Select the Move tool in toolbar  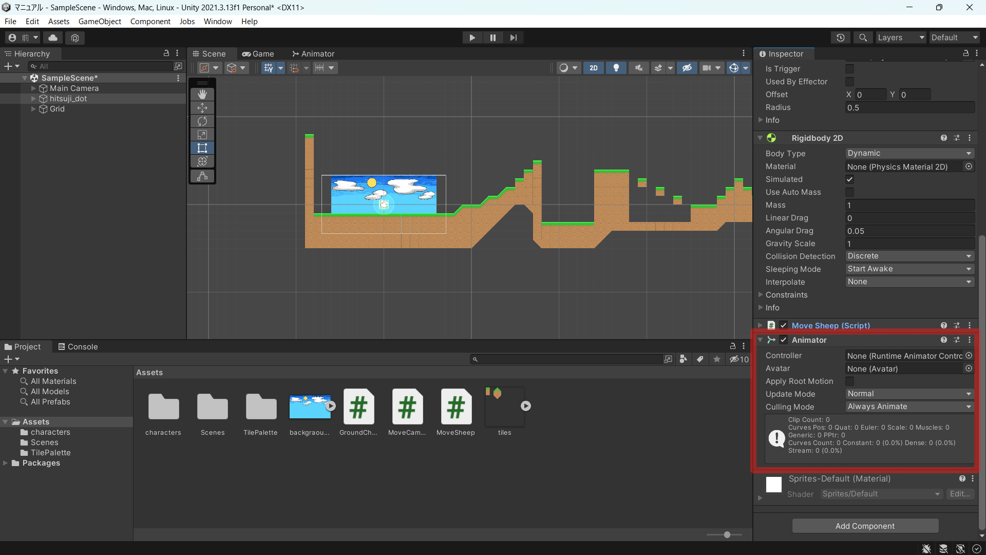[x=202, y=107]
